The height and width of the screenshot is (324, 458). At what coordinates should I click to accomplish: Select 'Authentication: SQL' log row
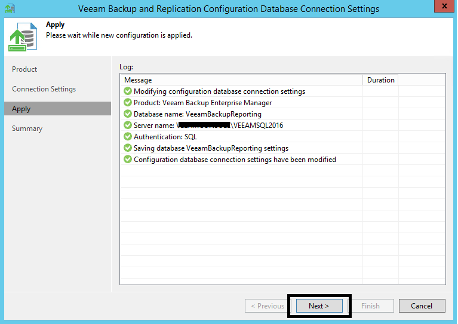[282, 136]
